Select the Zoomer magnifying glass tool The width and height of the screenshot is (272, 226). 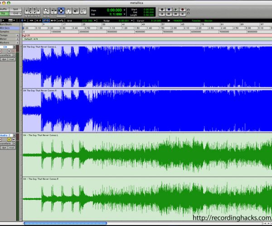[x=46, y=11]
